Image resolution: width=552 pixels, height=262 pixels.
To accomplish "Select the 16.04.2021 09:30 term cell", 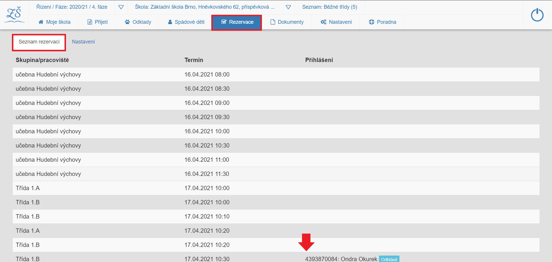I will tap(207, 117).
